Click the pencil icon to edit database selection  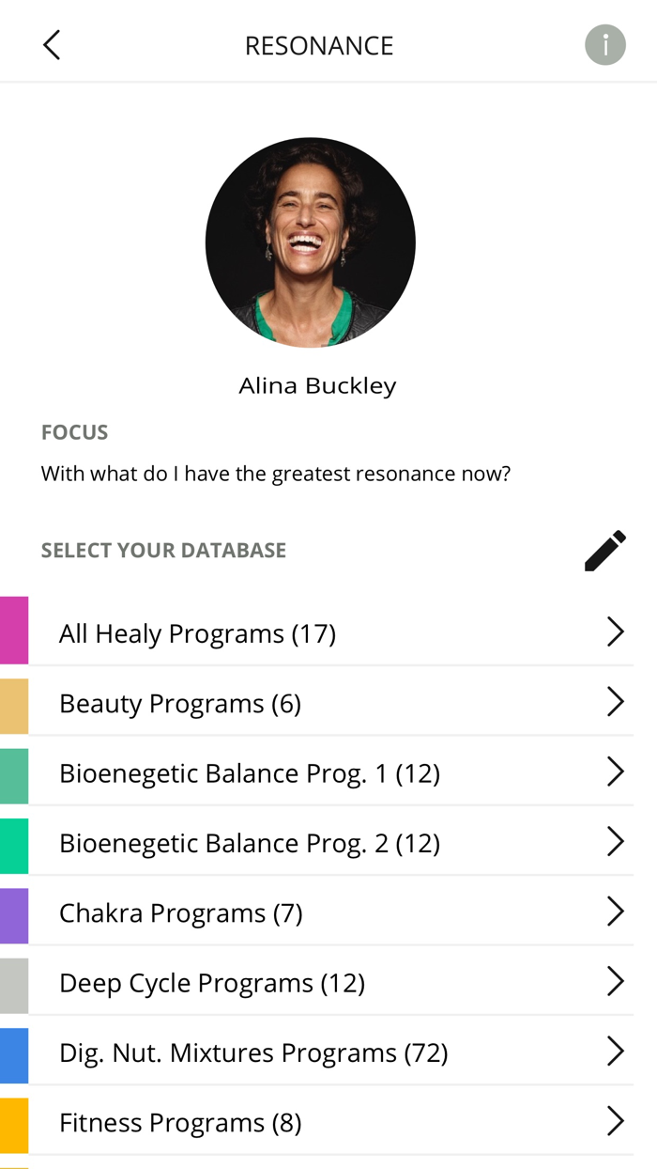[604, 550]
